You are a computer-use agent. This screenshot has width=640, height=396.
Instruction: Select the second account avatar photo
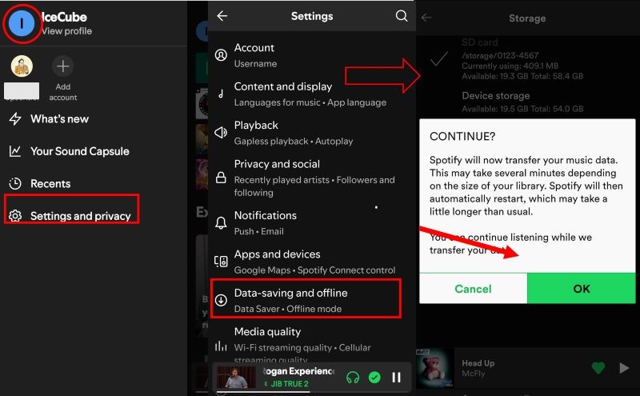22,66
